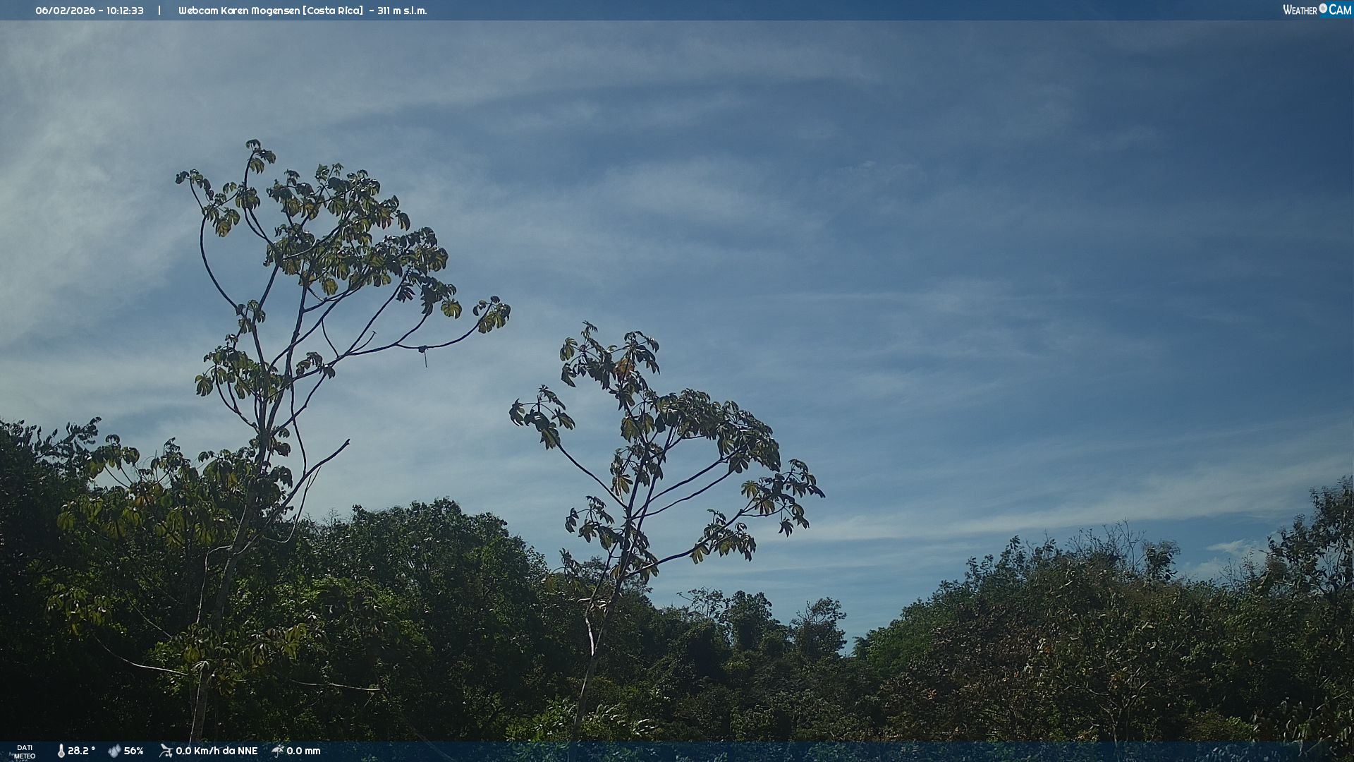Click the sphere in the WeatherCAM logo

pos(1323,8)
